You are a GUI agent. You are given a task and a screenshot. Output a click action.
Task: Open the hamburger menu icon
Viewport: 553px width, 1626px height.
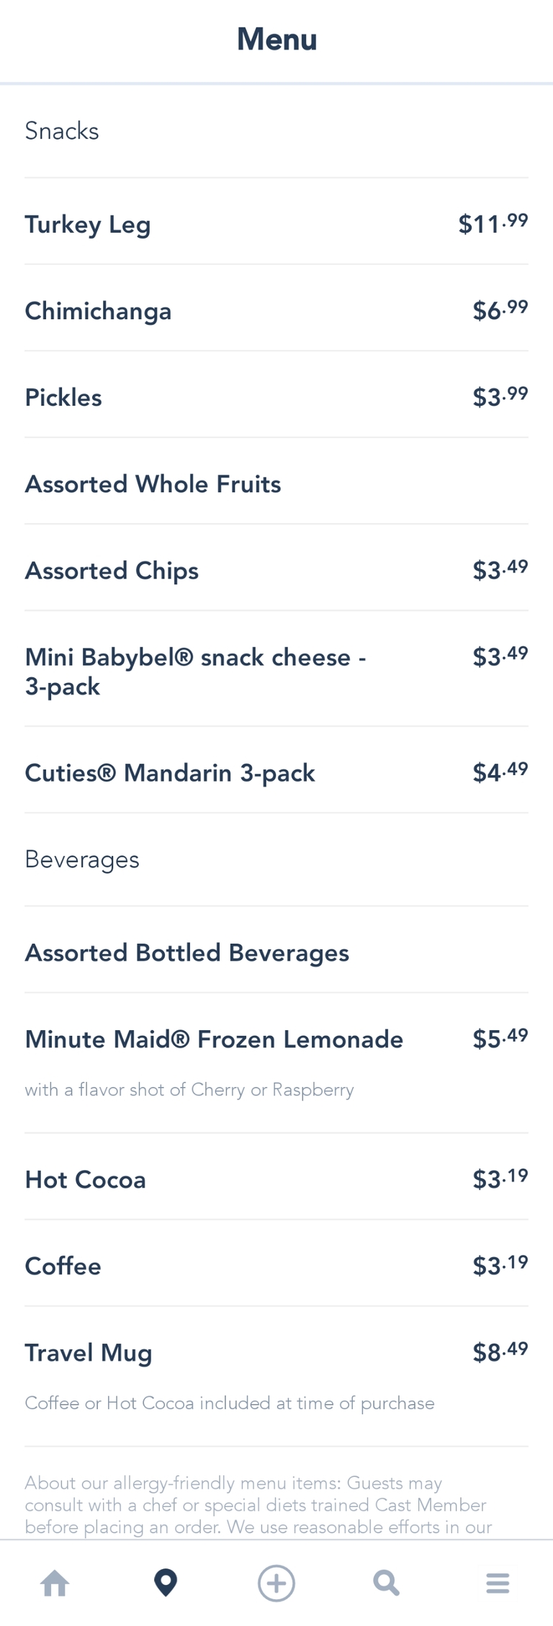click(498, 1583)
